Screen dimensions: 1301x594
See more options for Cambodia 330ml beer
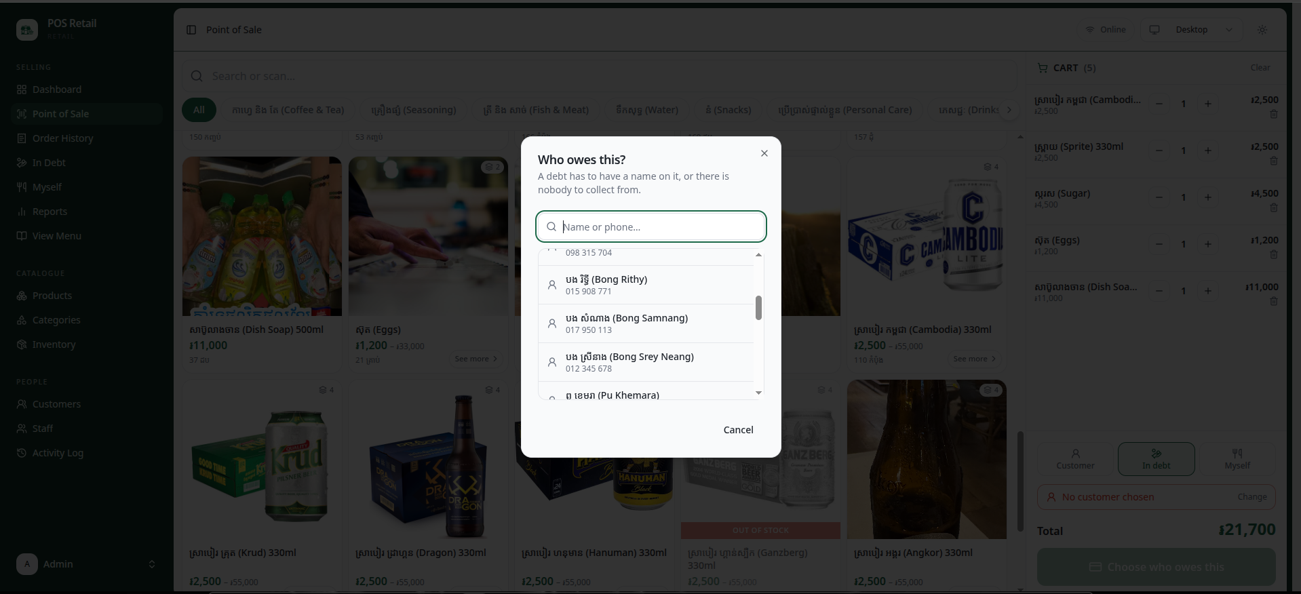click(x=974, y=359)
